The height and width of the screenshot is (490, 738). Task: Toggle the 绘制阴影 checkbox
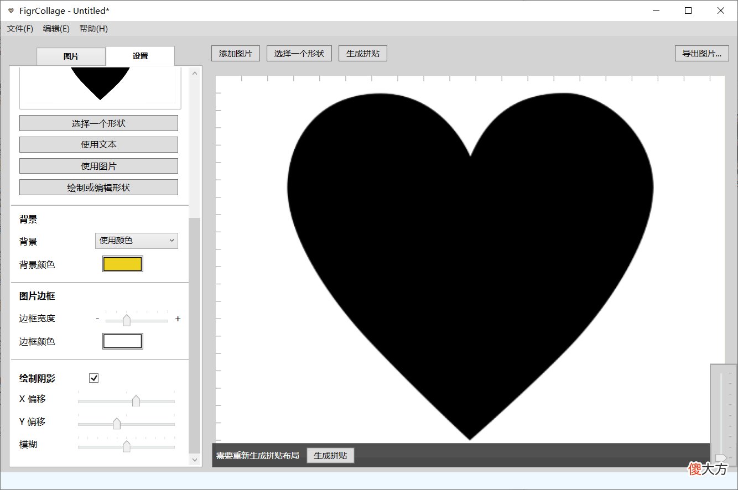[x=94, y=378]
